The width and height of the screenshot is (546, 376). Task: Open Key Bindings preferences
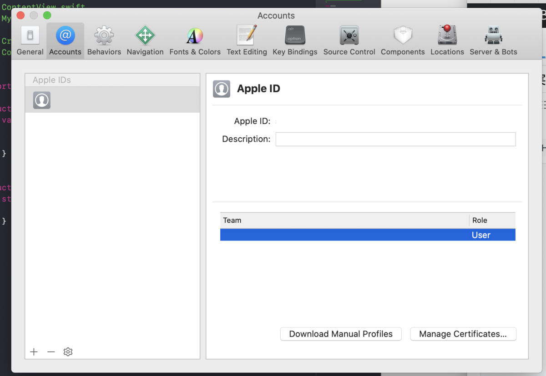[x=295, y=41]
